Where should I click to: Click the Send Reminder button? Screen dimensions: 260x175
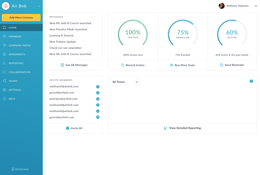pyautogui.click(x=232, y=65)
